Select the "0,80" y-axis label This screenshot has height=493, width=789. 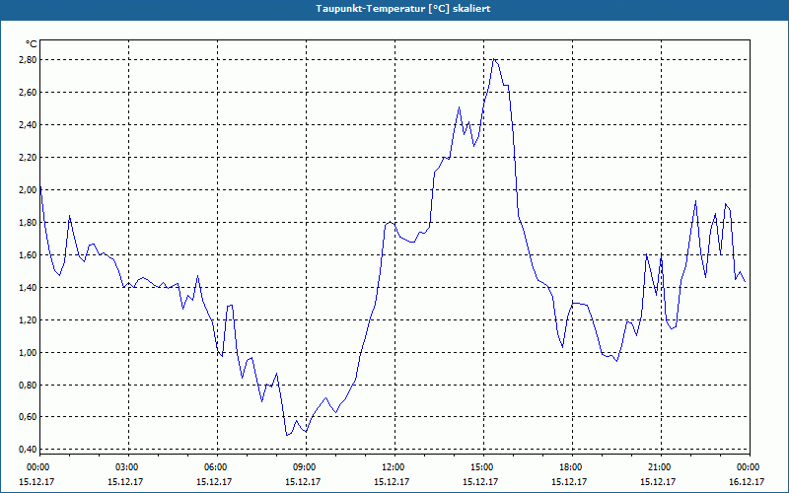click(28, 386)
